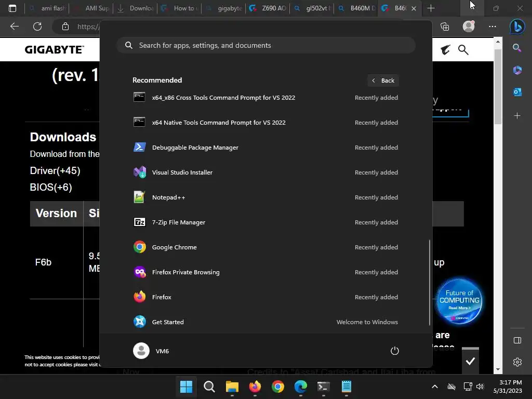Click the GIGABYTE logo

54,49
